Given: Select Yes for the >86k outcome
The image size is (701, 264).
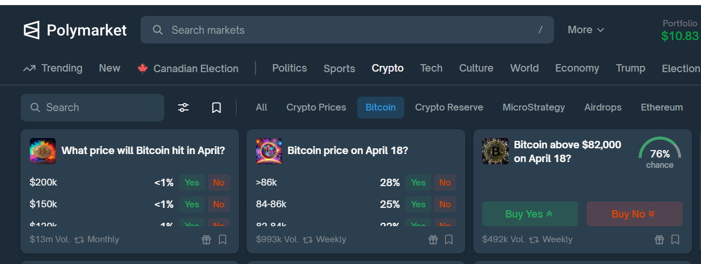Looking at the screenshot, I should [x=418, y=183].
